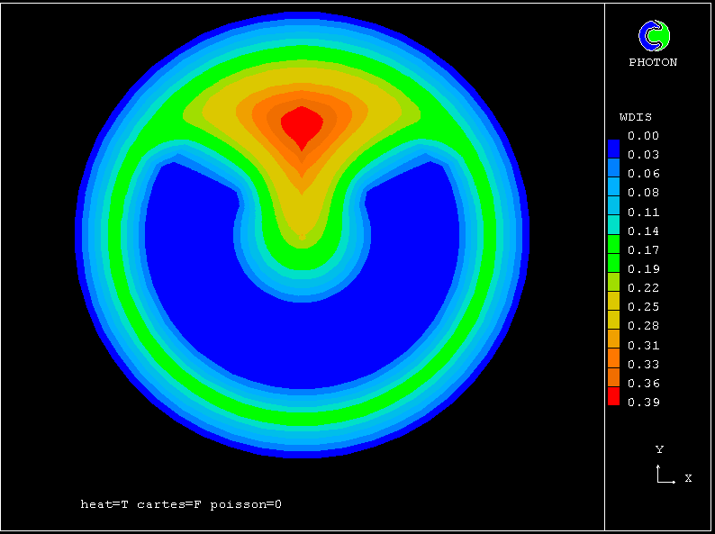Click the red 0.39 legend swatch

(613, 396)
